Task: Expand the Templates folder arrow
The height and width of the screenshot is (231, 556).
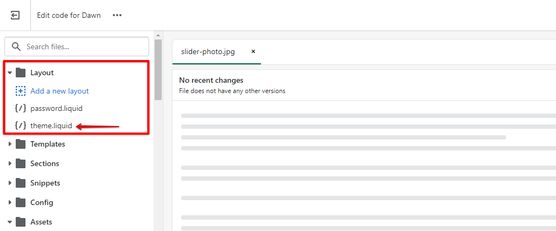Action: click(10, 144)
